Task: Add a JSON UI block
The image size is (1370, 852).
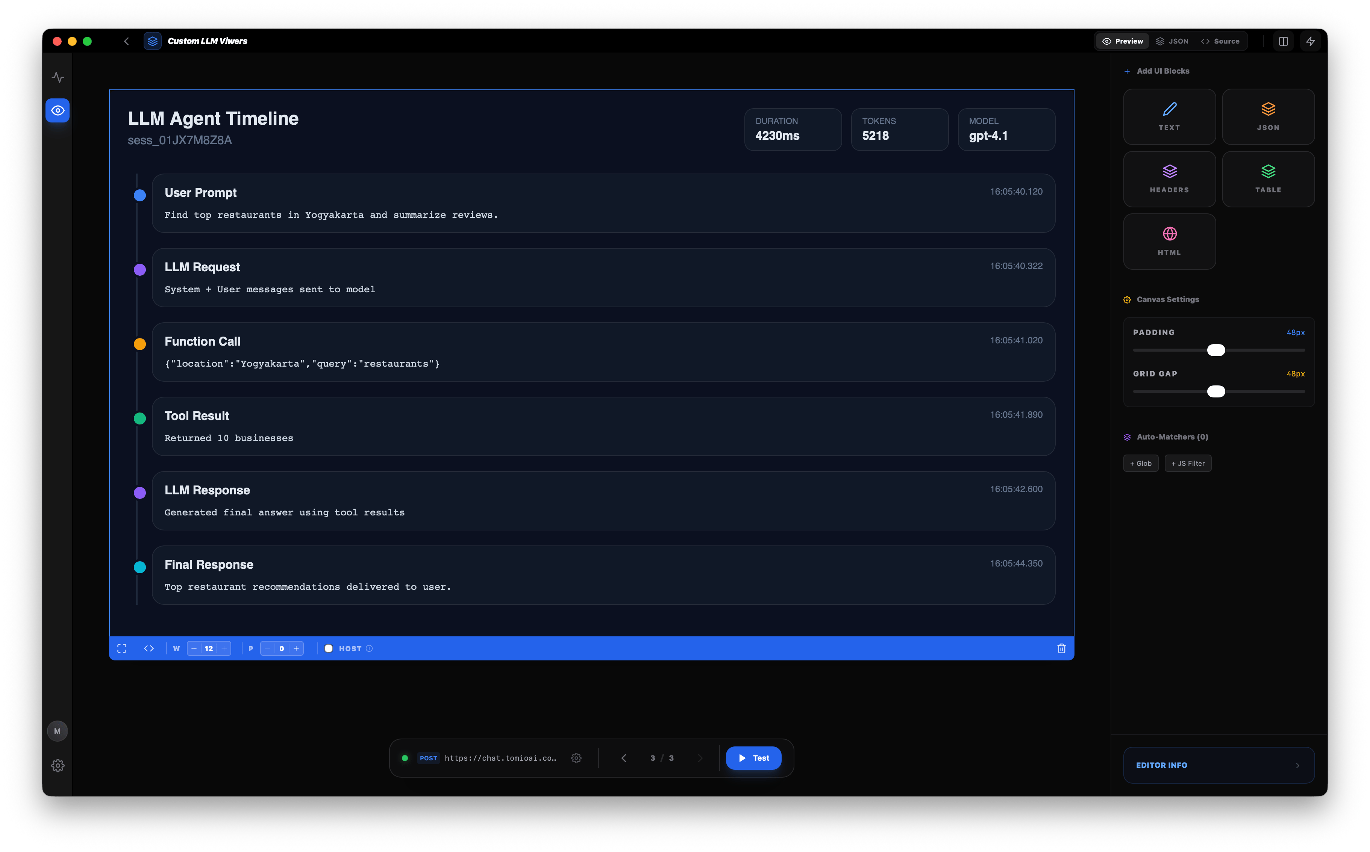Action: click(1268, 116)
